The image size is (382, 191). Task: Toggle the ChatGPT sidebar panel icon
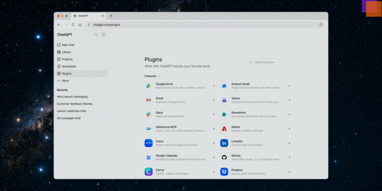click(103, 35)
